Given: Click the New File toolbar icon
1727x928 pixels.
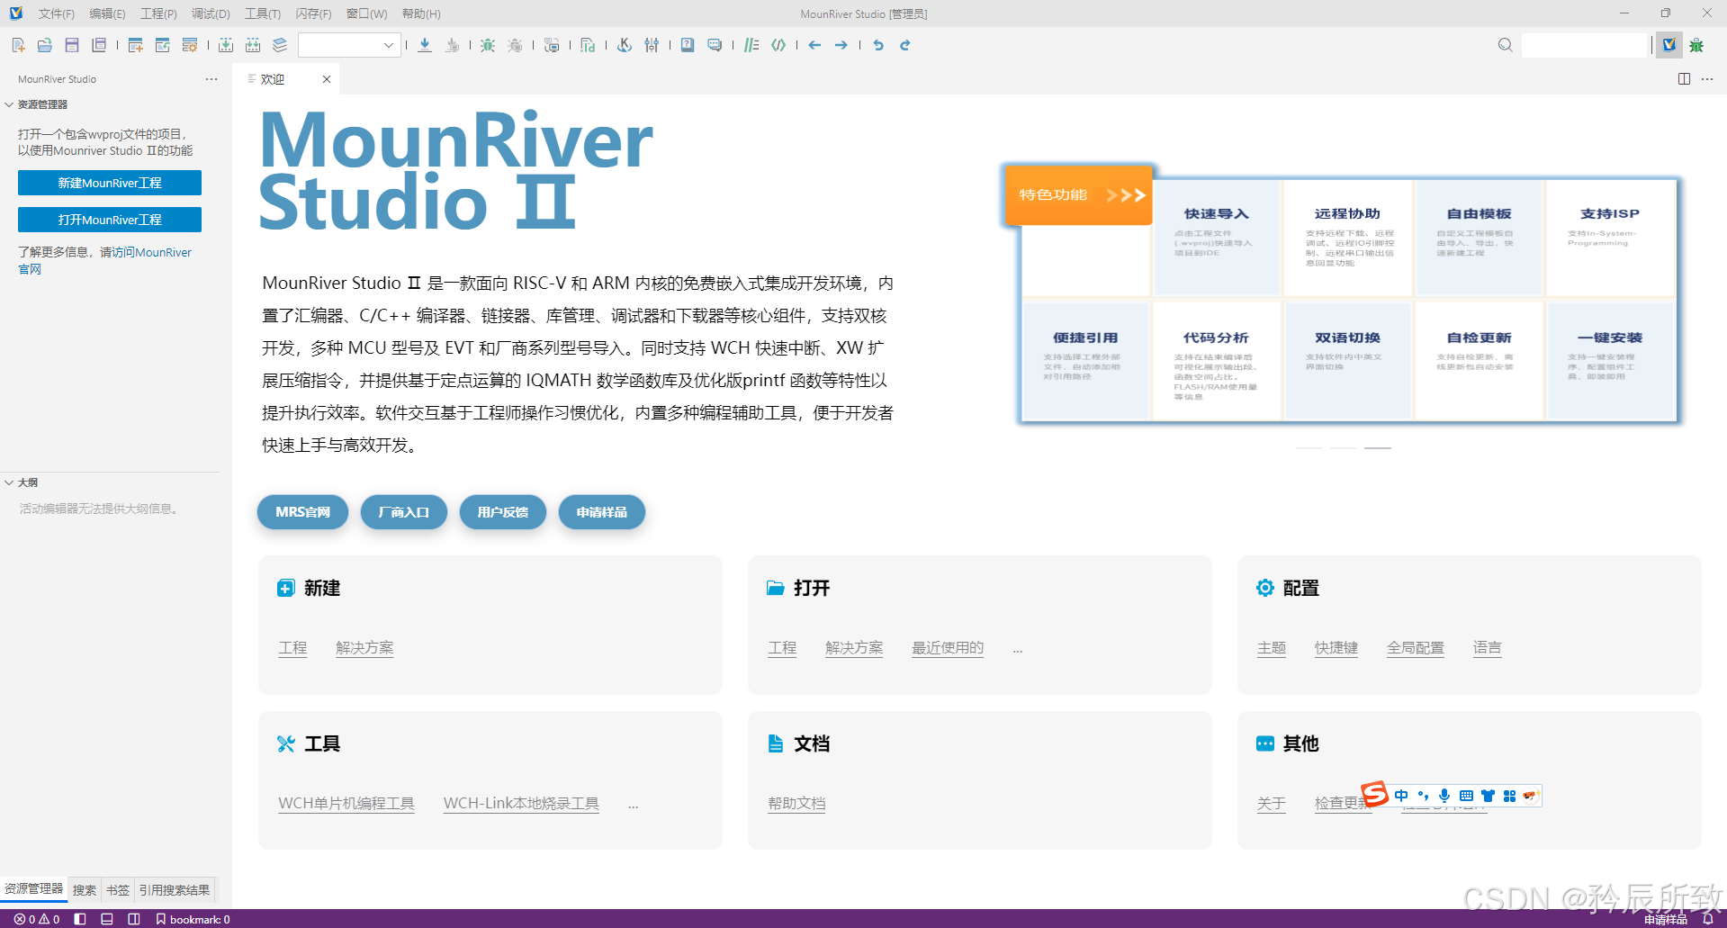Looking at the screenshot, I should tap(18, 45).
